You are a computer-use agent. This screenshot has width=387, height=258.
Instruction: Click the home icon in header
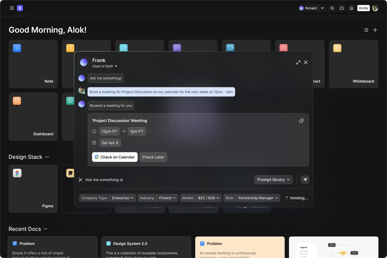click(x=342, y=8)
